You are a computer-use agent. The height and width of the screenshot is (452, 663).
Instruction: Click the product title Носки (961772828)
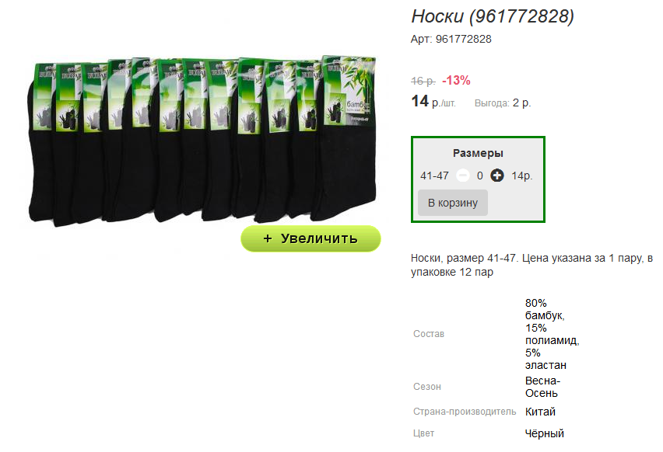pyautogui.click(x=493, y=16)
